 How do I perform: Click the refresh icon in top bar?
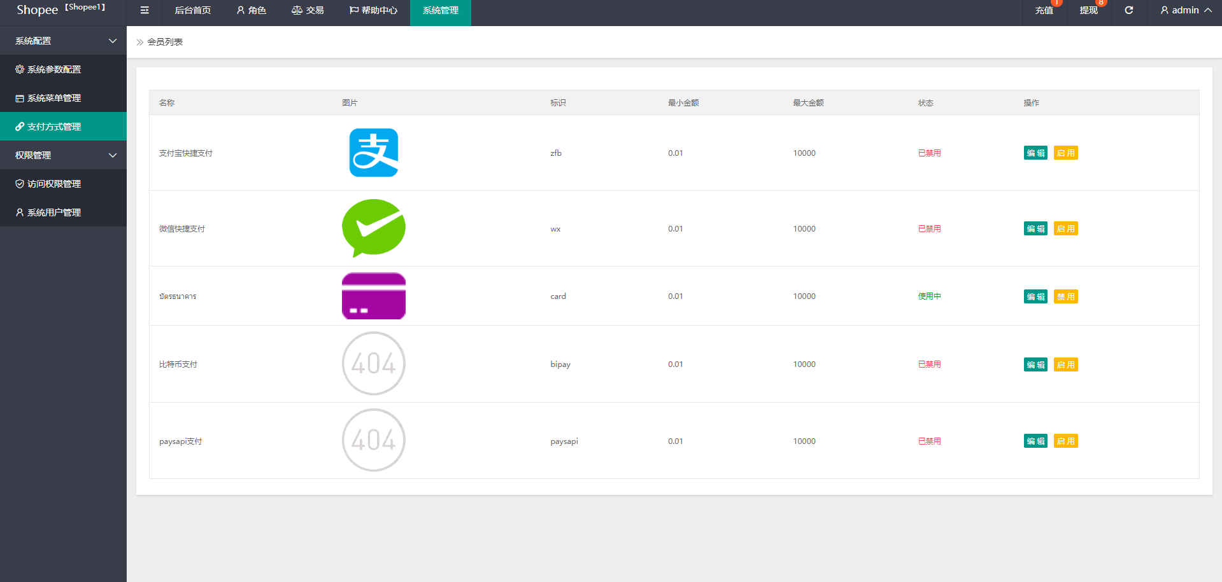click(x=1128, y=10)
